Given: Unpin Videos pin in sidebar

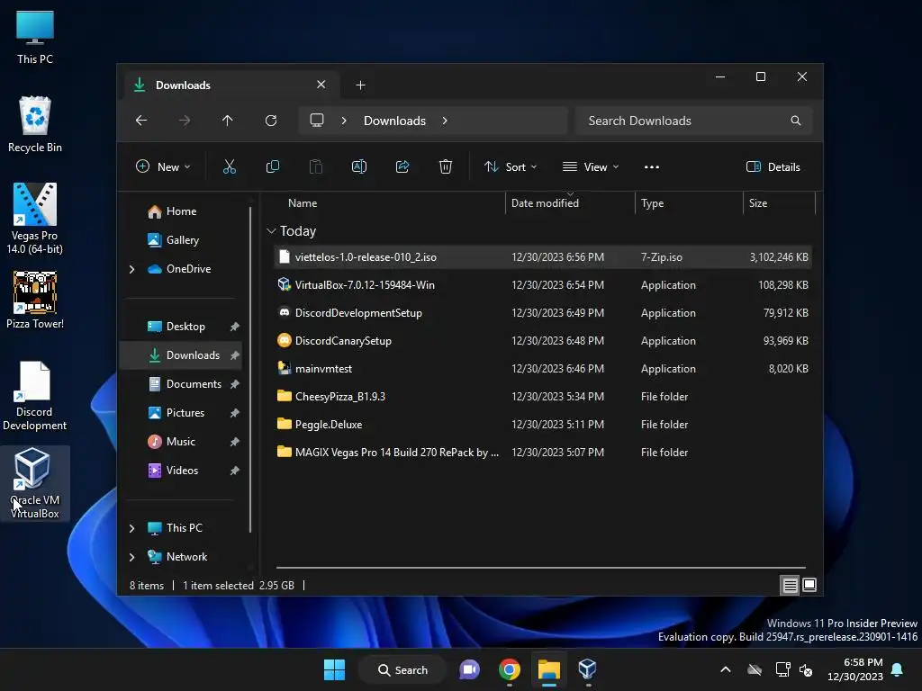Looking at the screenshot, I should click(x=235, y=471).
